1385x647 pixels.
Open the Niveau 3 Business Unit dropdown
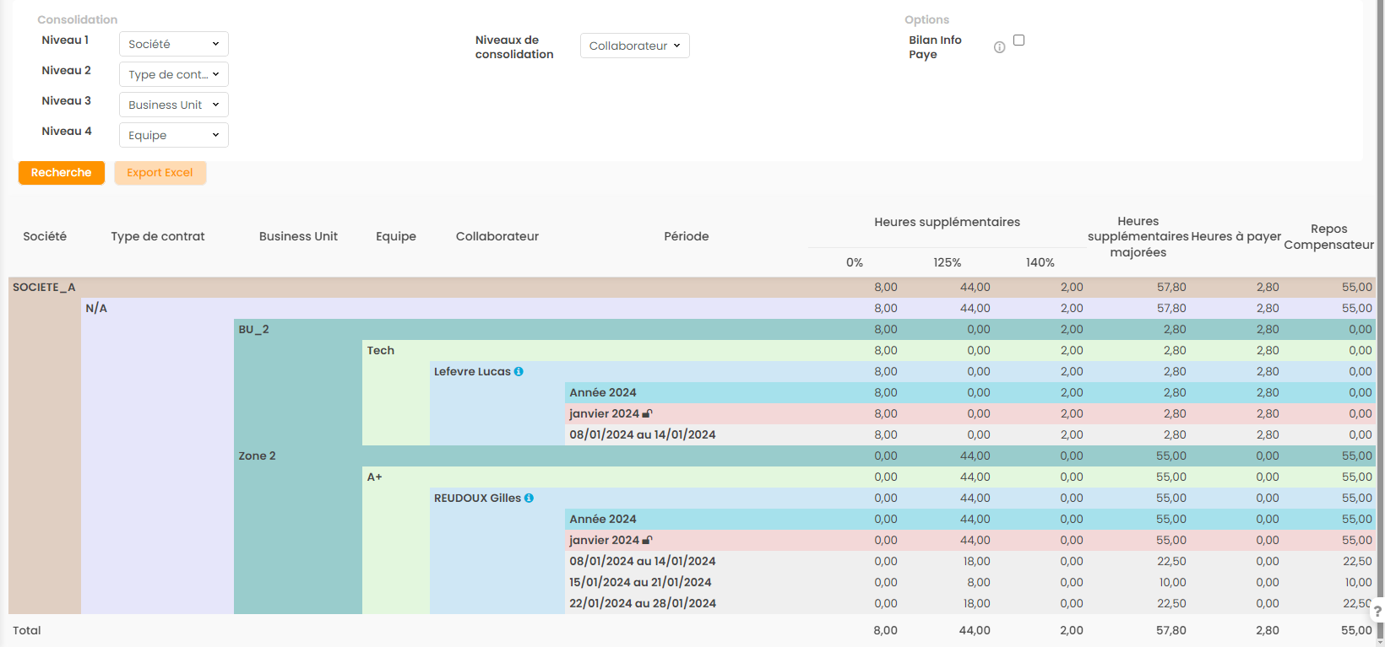coord(173,105)
